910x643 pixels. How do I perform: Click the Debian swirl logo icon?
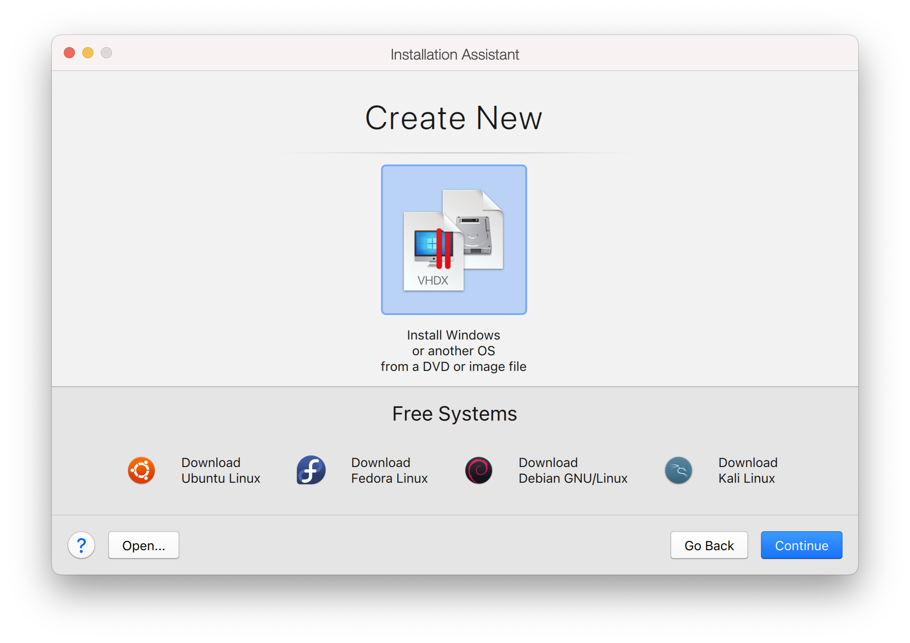478,470
